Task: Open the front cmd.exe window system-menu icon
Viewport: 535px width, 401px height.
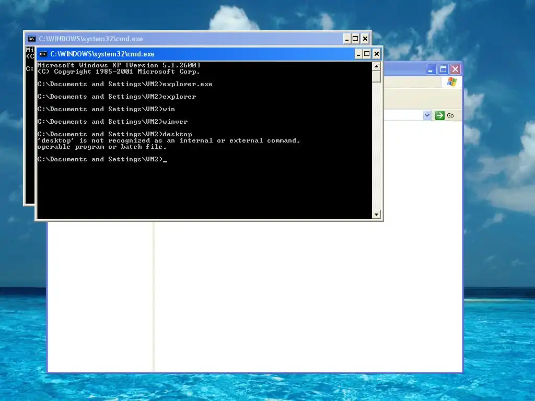Action: coord(43,54)
